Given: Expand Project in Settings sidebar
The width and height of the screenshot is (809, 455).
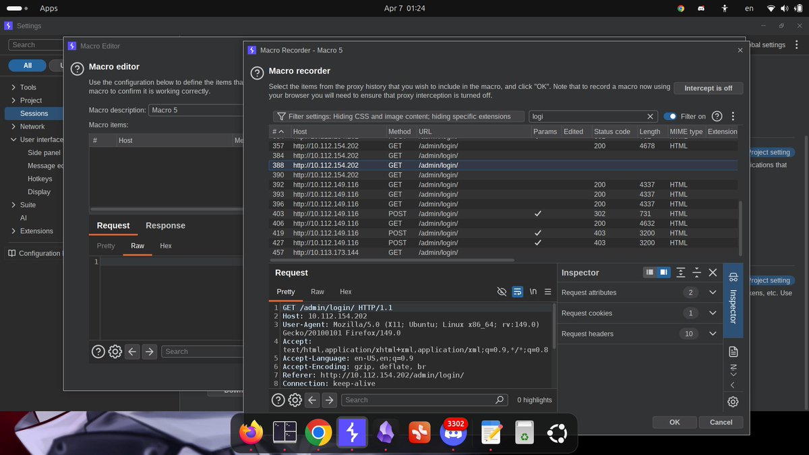Looking at the screenshot, I should [x=13, y=100].
